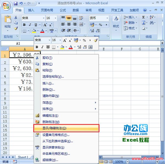Undo last action in quick access toolbar
This screenshot has width=165, height=164.
click(21, 4)
